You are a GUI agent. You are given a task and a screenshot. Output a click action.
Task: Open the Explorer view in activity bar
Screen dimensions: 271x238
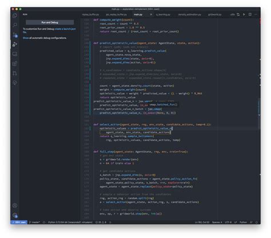point(15,15)
